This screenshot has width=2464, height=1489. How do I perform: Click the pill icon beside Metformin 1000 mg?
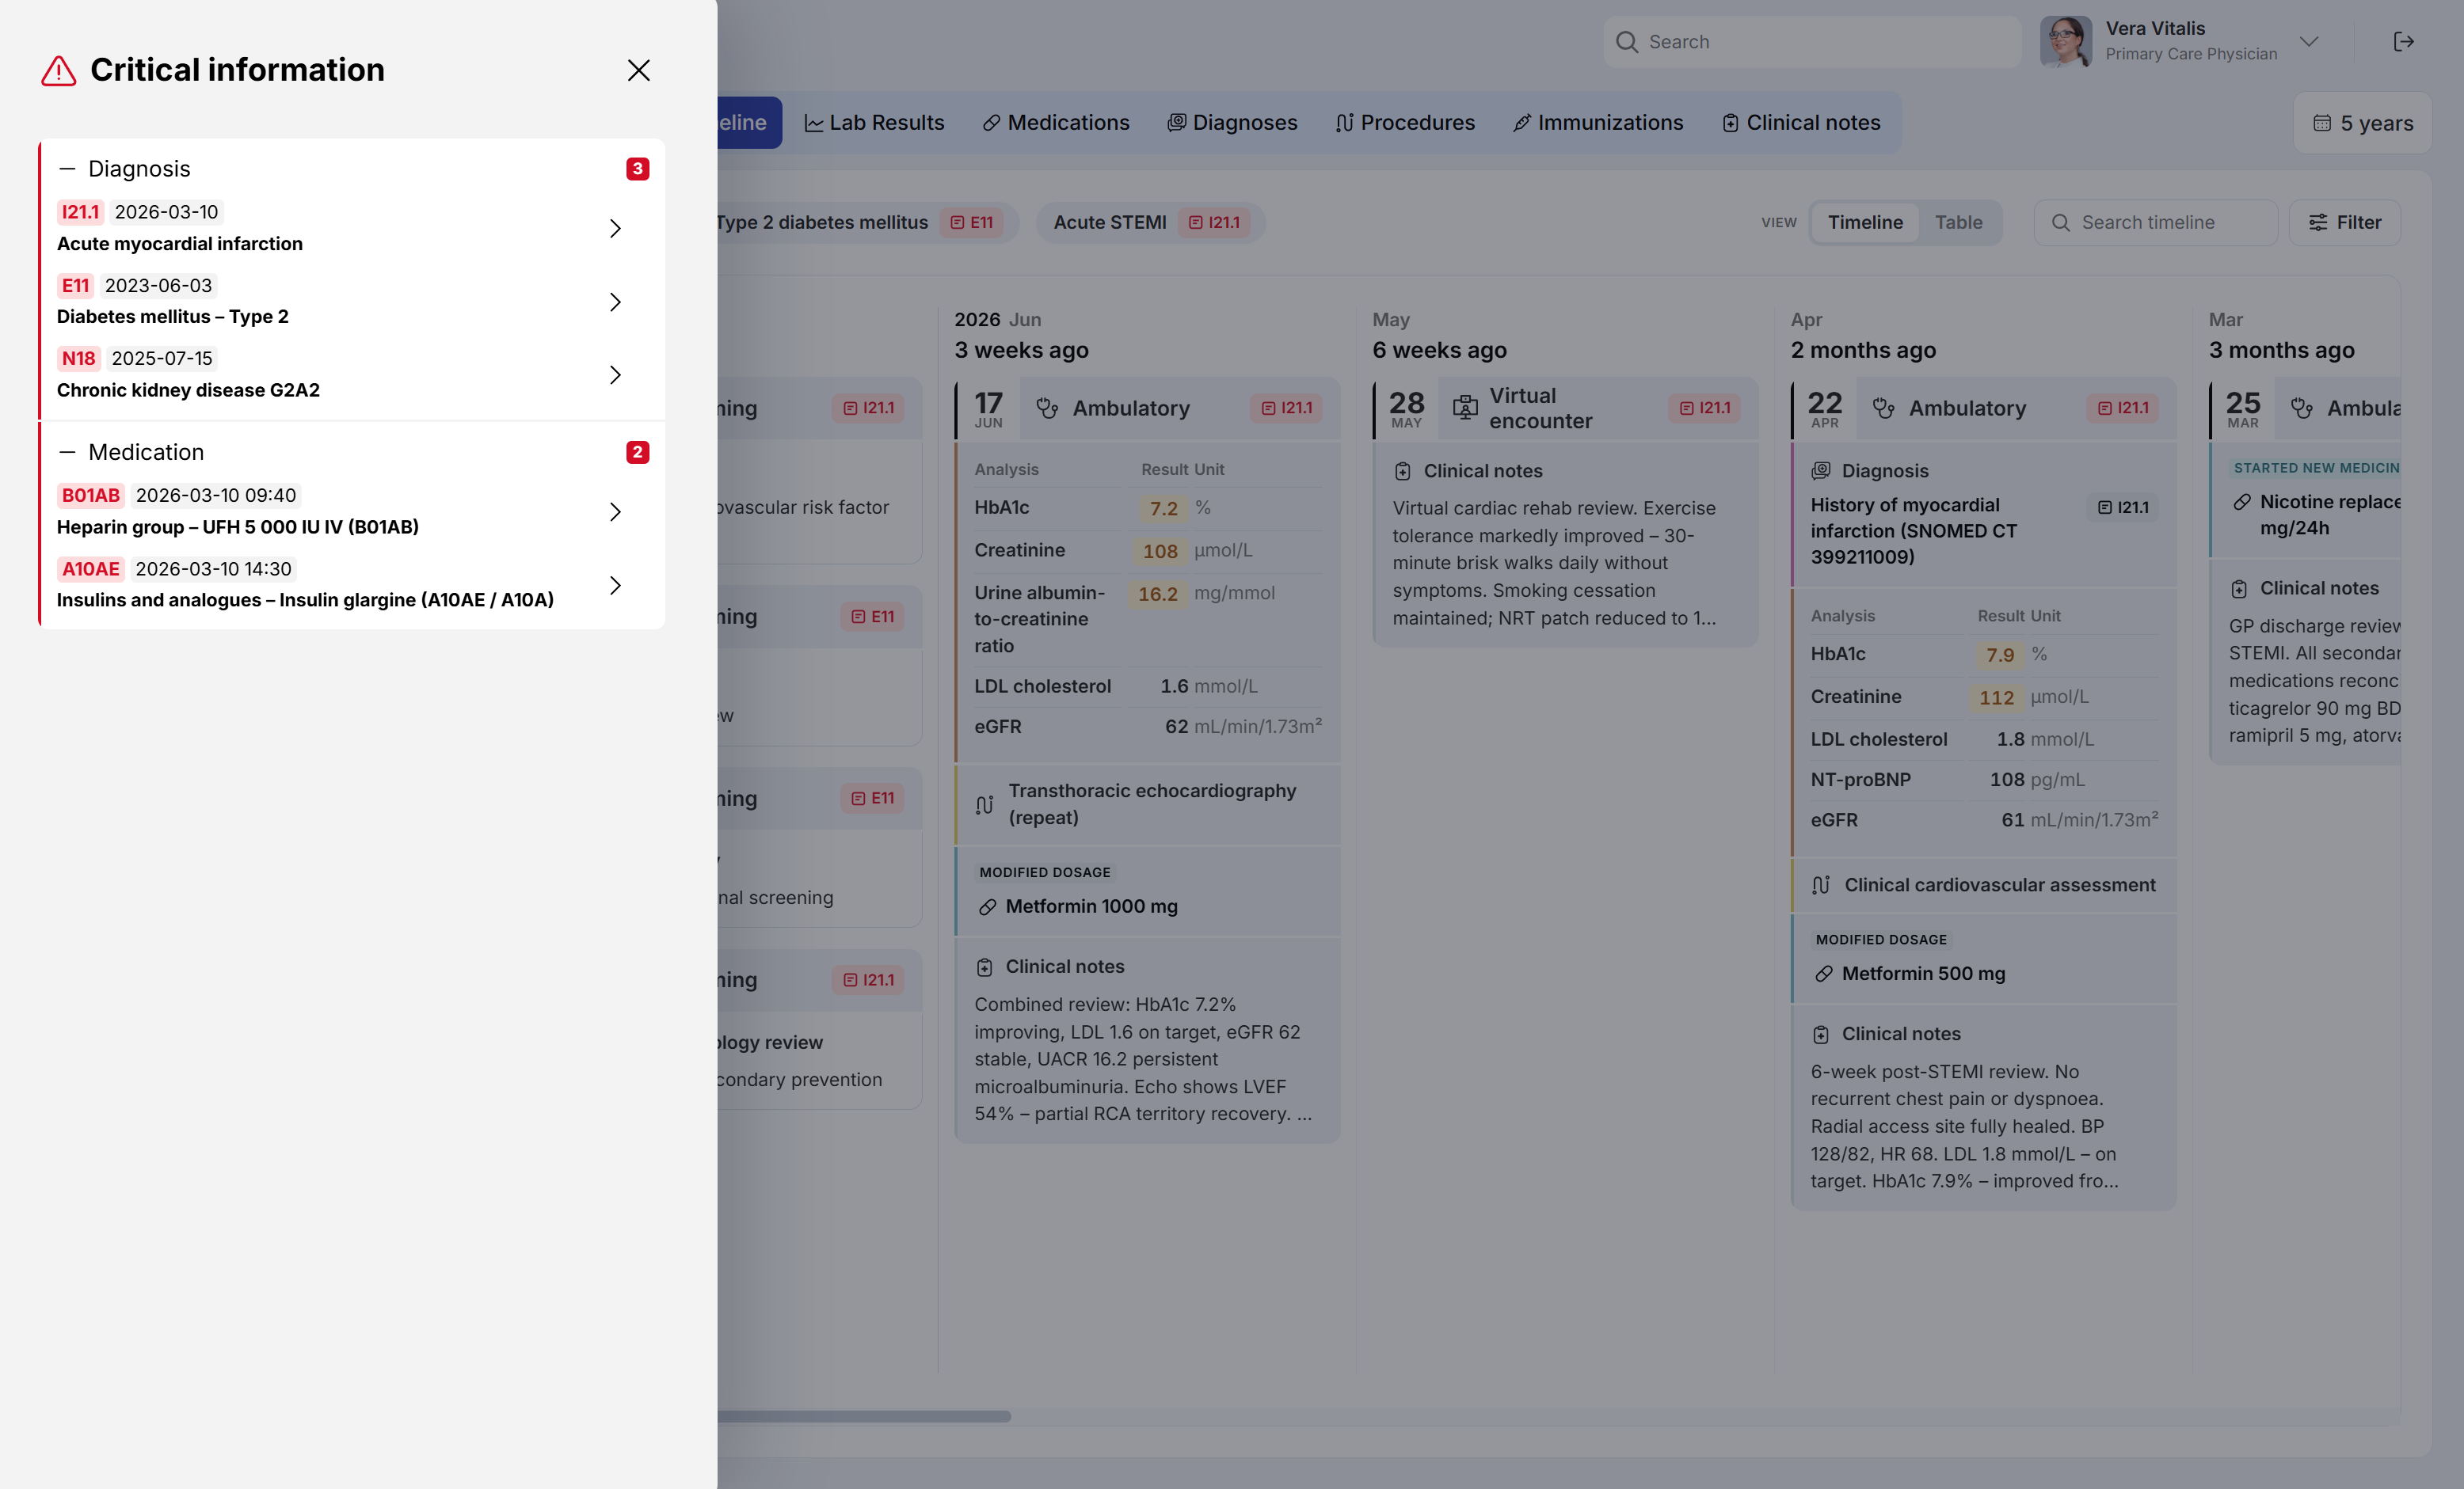(x=987, y=906)
